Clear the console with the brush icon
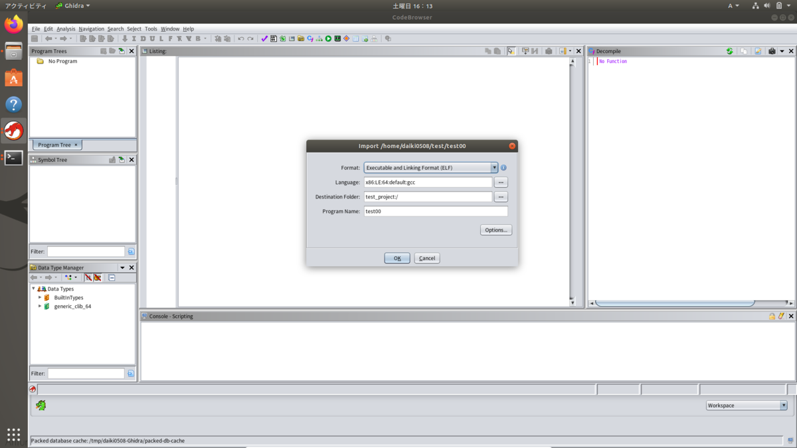Viewport: 797px width, 448px height. point(781,317)
